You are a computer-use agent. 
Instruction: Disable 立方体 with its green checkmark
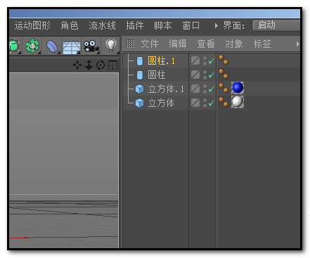click(x=212, y=103)
